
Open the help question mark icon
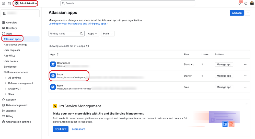click(246, 3)
